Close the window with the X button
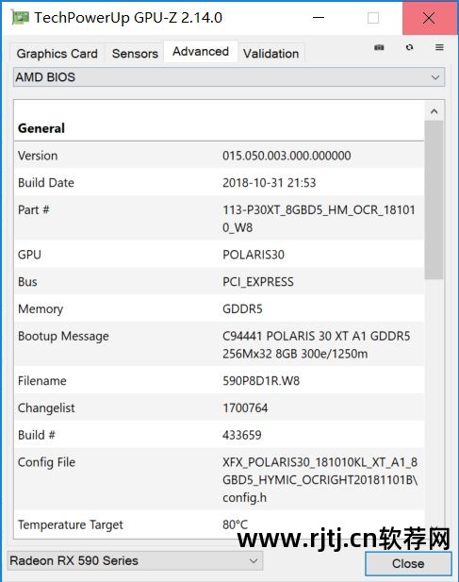459x582 pixels. point(429,17)
